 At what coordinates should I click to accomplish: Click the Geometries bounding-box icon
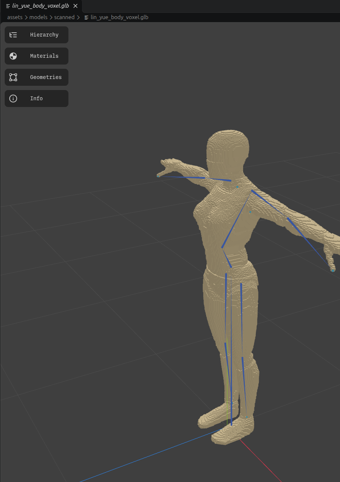click(13, 77)
